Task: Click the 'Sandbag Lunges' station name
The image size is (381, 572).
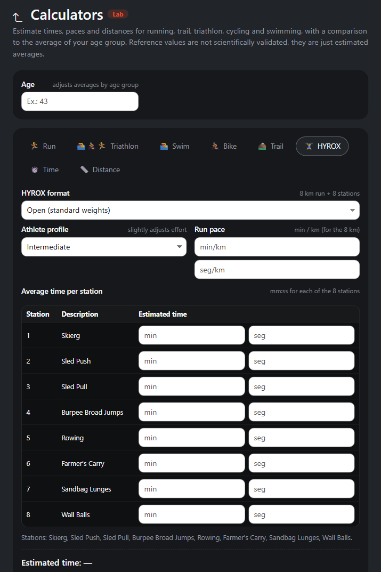Action: (86, 489)
